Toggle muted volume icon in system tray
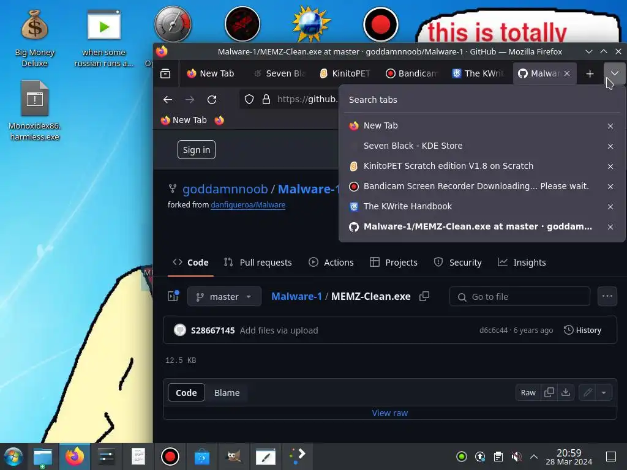This screenshot has width=627, height=470. click(x=516, y=457)
